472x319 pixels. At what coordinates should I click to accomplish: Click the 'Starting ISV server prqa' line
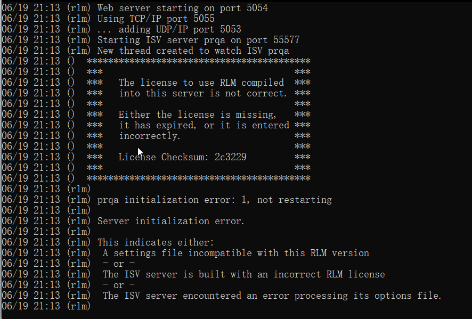pos(198,40)
